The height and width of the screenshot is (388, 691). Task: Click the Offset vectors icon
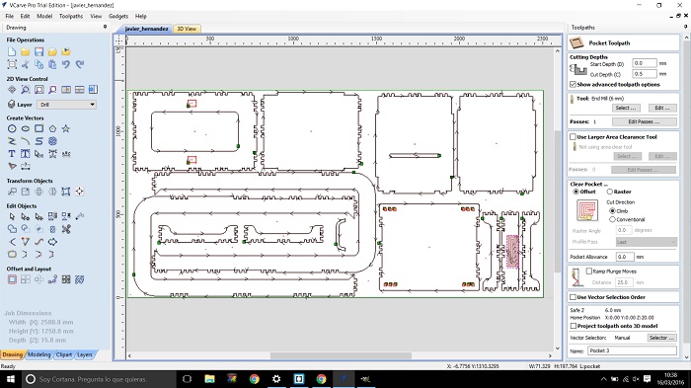point(12,279)
